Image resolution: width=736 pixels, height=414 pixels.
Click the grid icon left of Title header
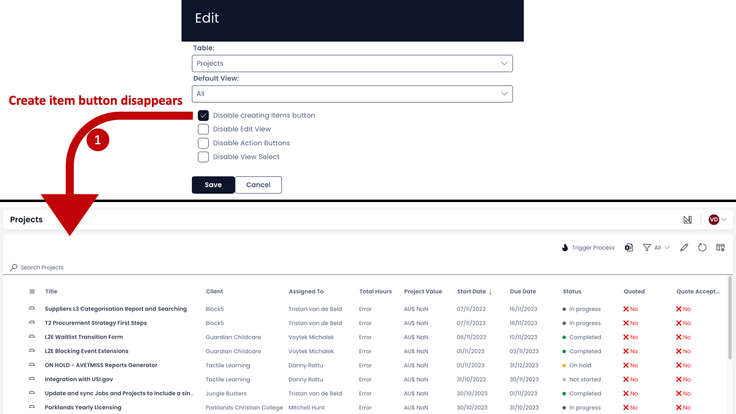tap(32, 291)
